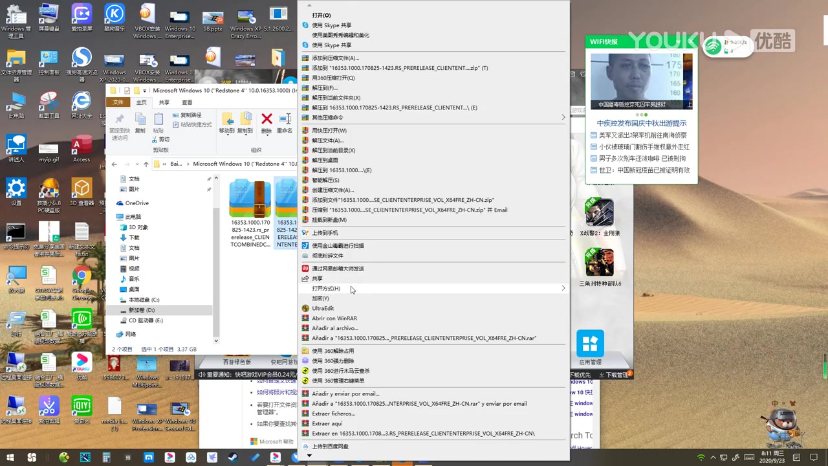Open the 命令提示符 desktop shortcut
The width and height of the screenshot is (828, 466).
click(16, 236)
